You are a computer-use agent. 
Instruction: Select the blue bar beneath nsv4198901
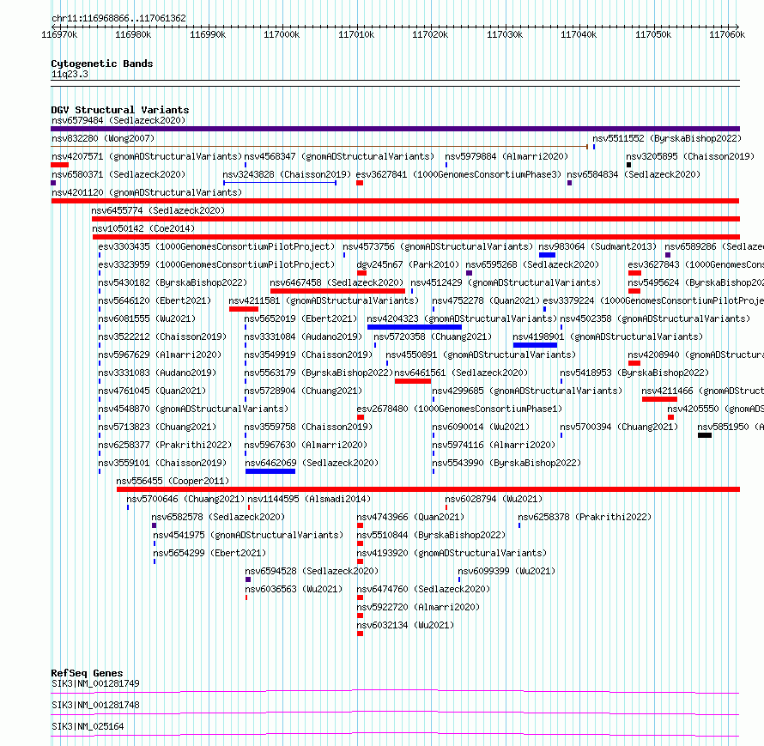pyautogui.click(x=535, y=345)
